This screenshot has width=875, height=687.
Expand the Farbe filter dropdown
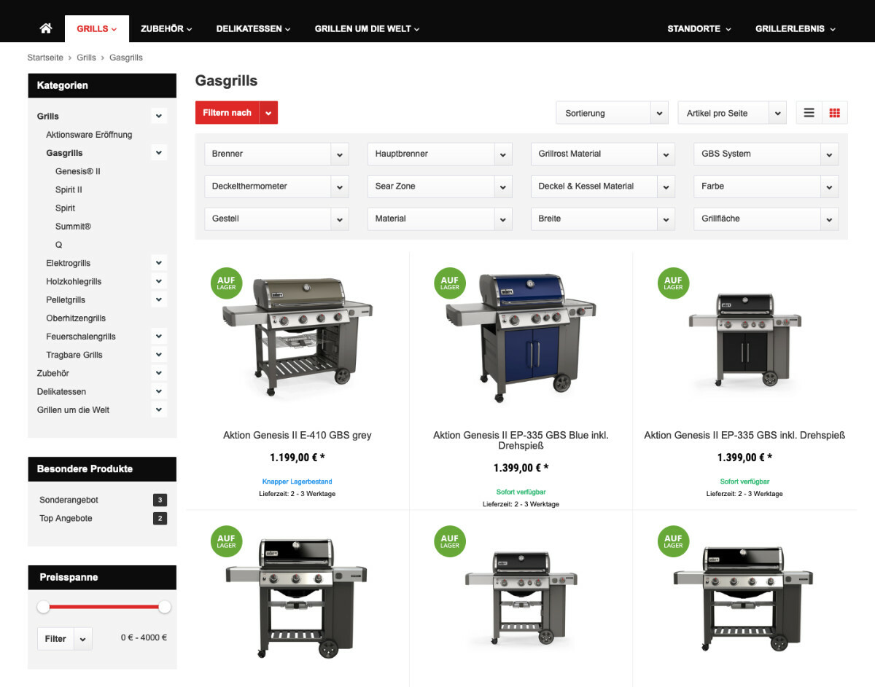click(766, 187)
